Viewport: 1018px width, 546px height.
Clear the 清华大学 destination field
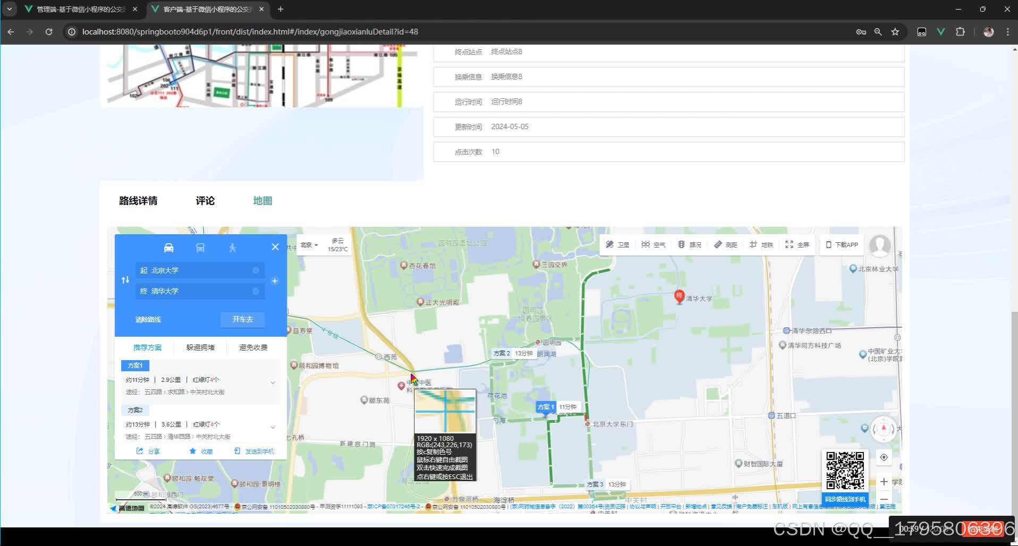tap(256, 291)
